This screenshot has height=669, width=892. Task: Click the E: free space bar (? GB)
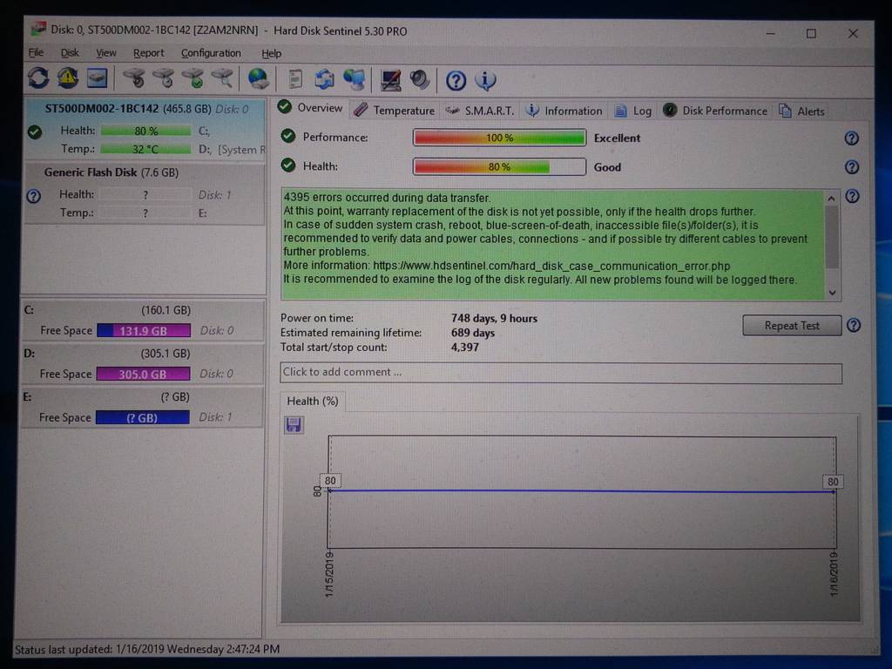click(142, 417)
